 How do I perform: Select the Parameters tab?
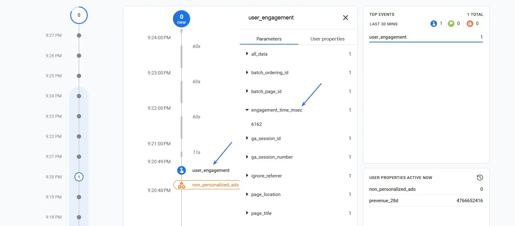point(269,39)
